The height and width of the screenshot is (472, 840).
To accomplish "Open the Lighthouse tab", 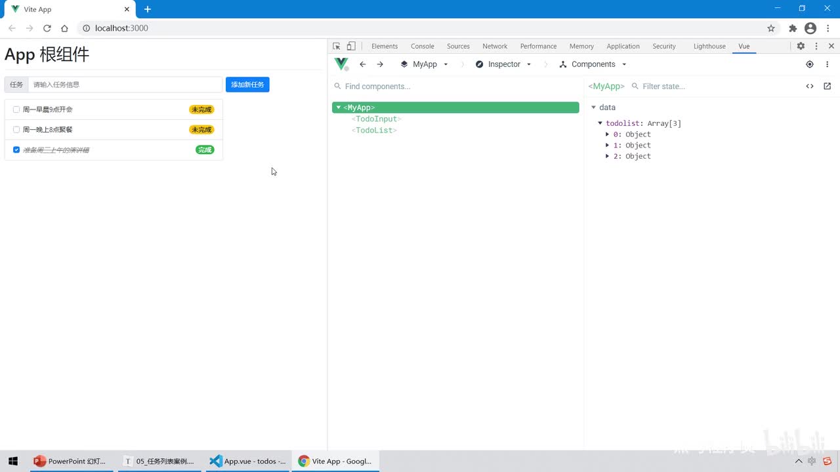I will (709, 47).
